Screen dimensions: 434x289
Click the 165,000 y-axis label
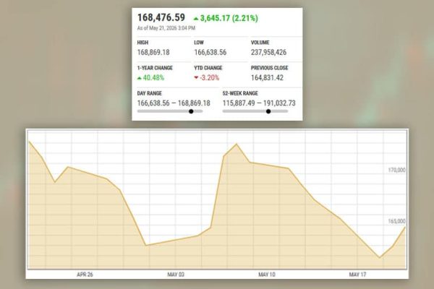coord(397,221)
